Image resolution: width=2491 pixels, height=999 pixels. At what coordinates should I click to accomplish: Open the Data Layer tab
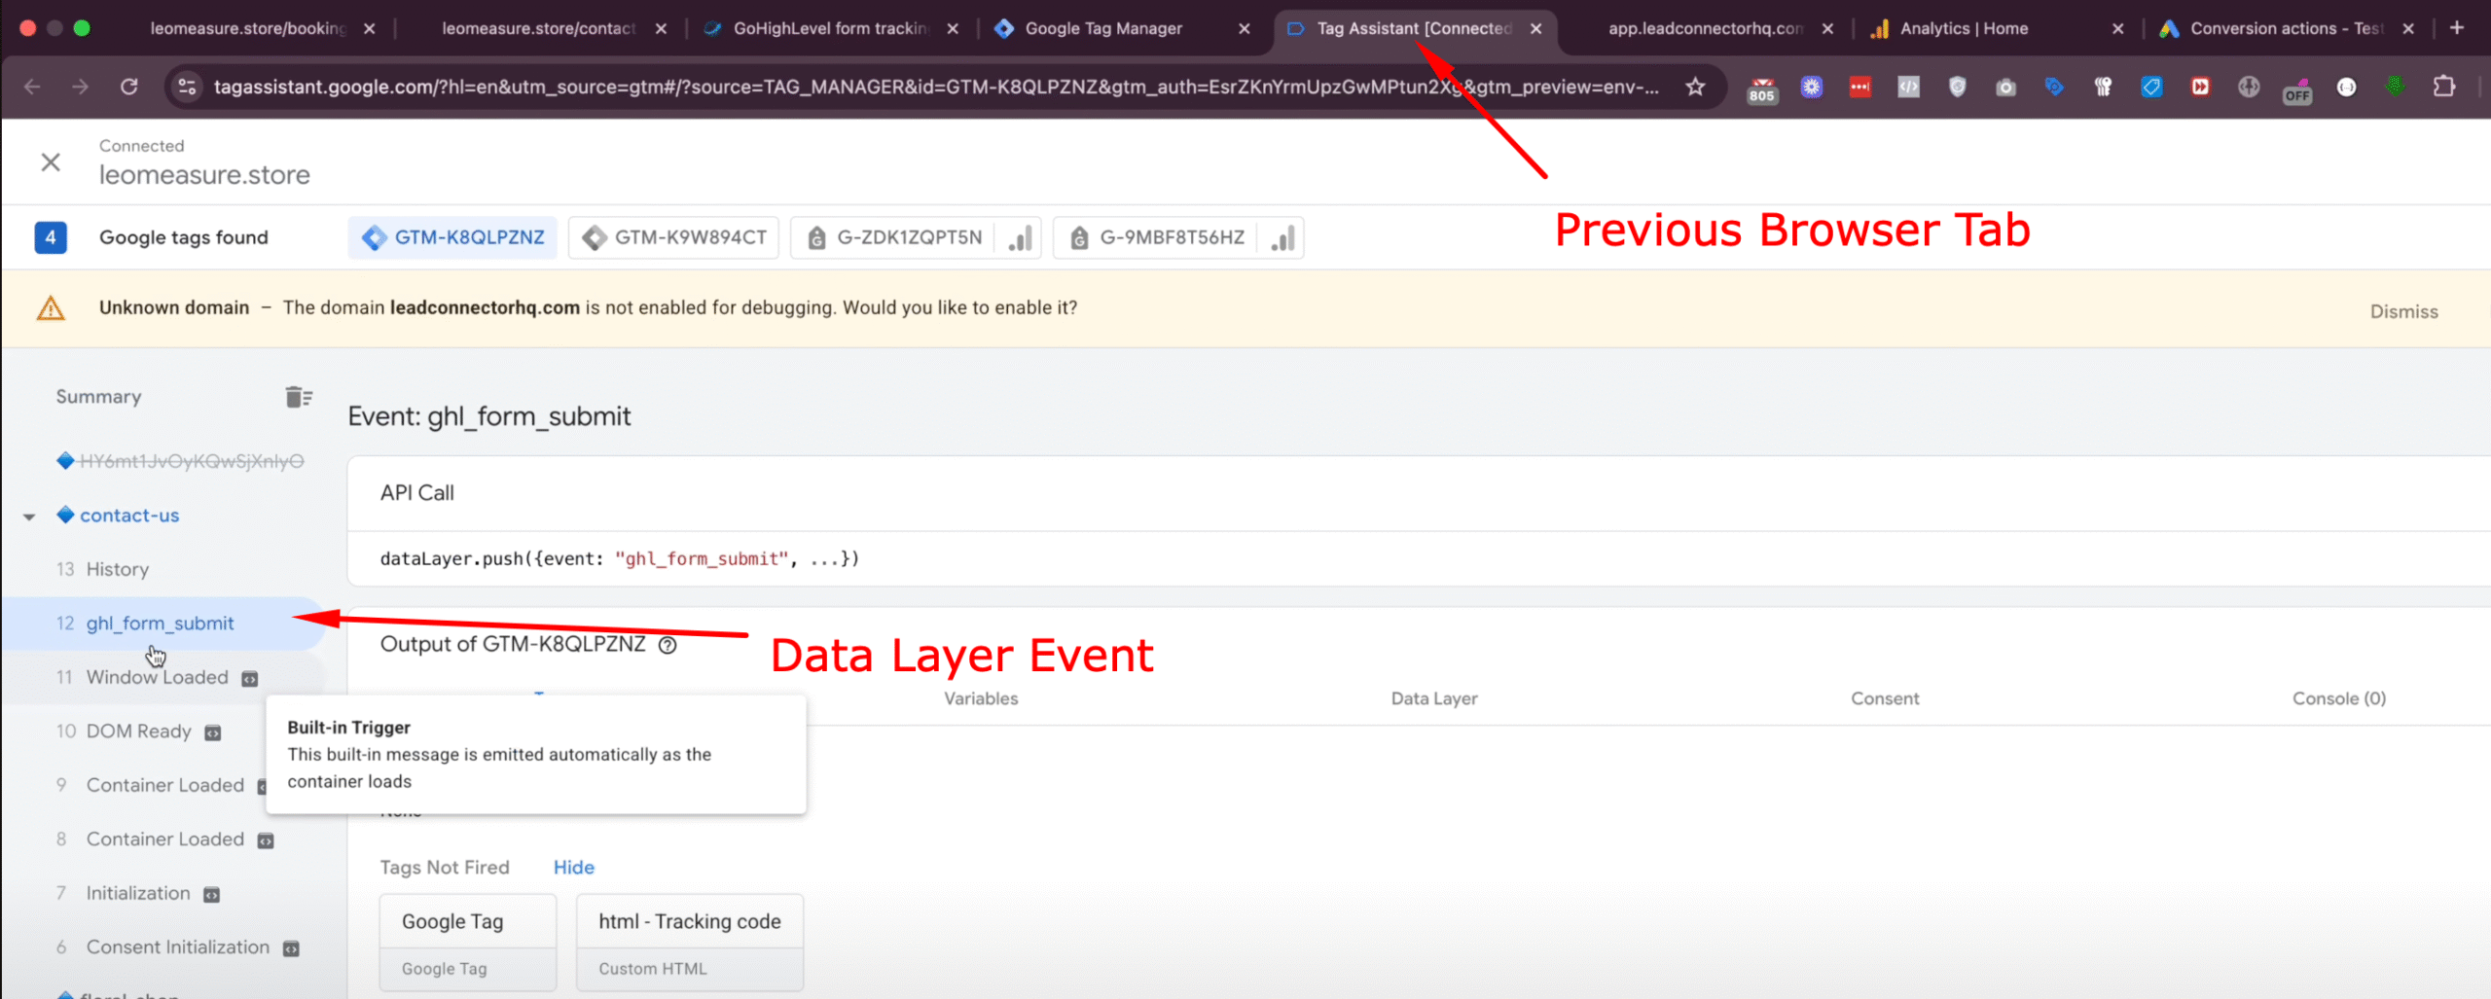click(1433, 698)
